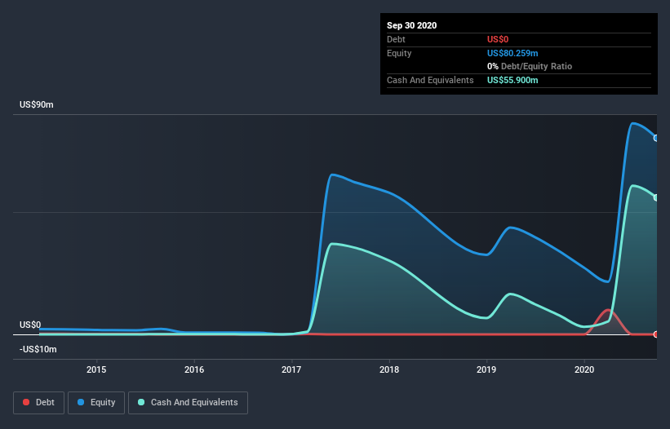Click the US$90m y-axis label

coord(37,104)
